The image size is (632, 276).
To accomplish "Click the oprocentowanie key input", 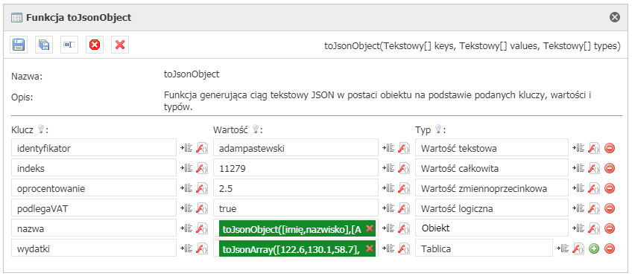I will pyautogui.click(x=94, y=187).
